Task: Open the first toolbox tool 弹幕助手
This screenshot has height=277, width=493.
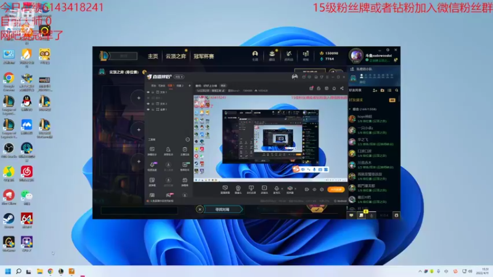Action: tap(152, 151)
